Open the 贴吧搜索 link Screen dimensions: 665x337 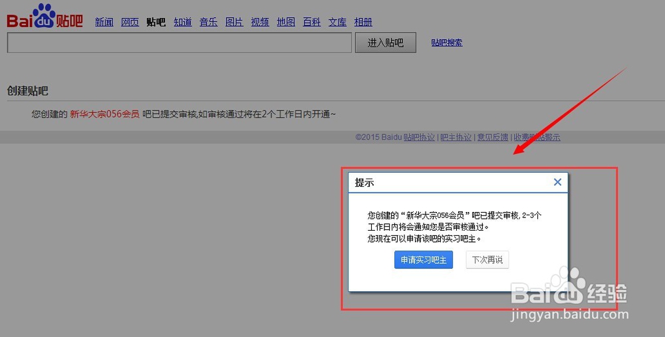coord(447,43)
